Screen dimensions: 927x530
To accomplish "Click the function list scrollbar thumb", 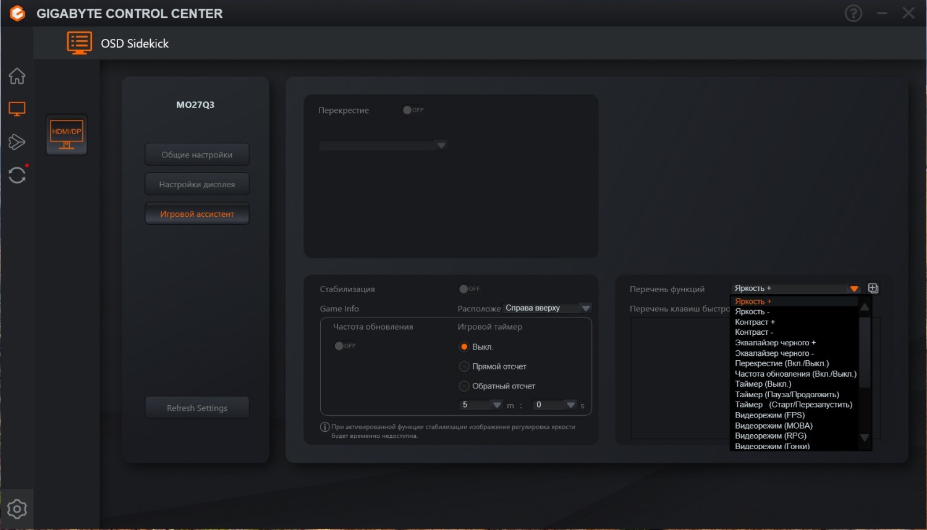I will pos(865,352).
